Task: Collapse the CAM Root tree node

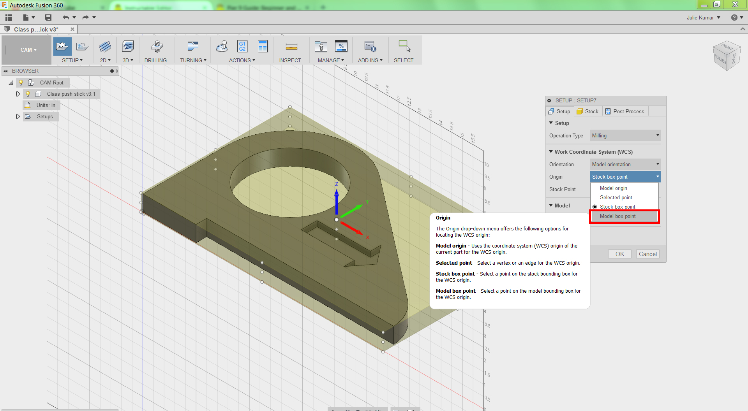Action: tap(11, 83)
